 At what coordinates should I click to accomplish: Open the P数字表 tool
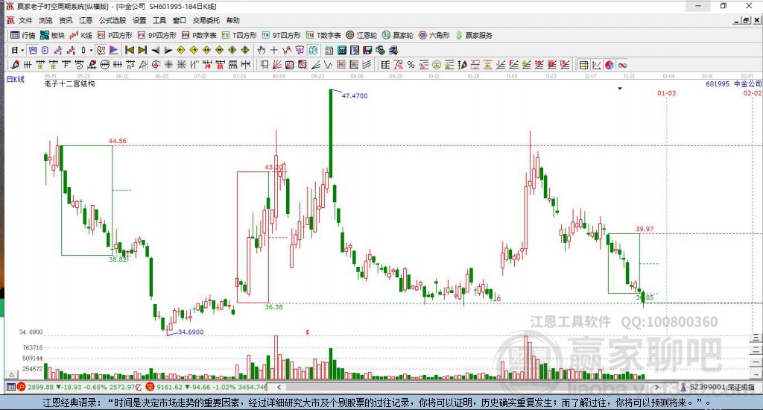click(198, 35)
